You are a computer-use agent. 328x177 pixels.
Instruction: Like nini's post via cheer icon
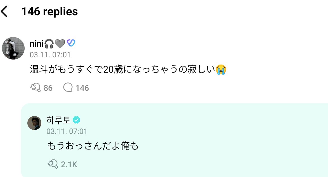[35, 88]
